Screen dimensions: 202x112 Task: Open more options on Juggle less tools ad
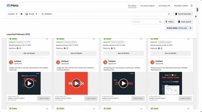pyautogui.click(x=94, y=39)
